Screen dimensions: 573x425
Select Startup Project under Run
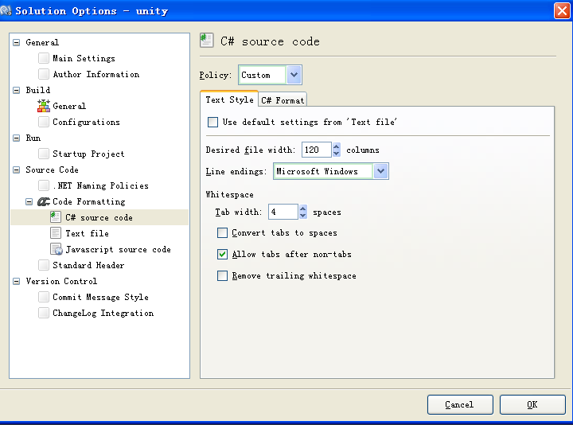pyautogui.click(x=88, y=154)
